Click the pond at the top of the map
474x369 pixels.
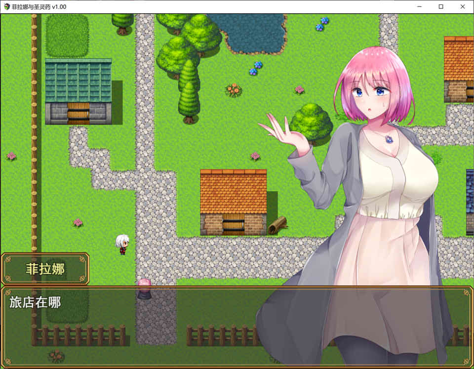pos(252,31)
